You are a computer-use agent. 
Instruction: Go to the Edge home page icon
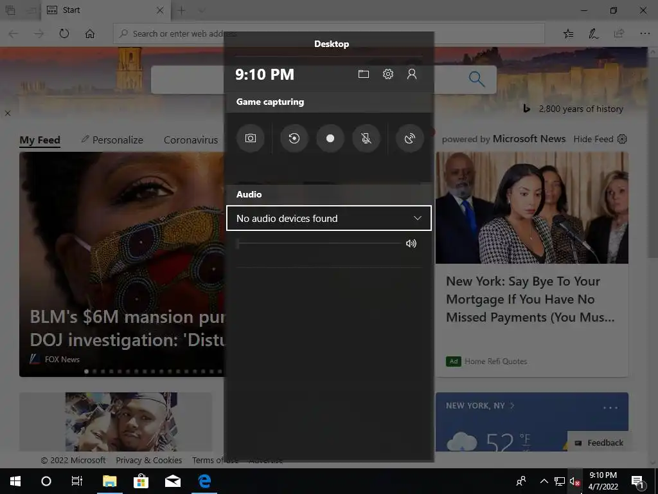(x=90, y=33)
